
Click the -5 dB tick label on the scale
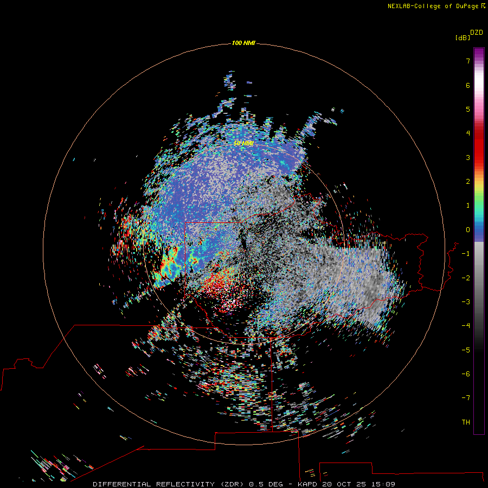(466, 350)
